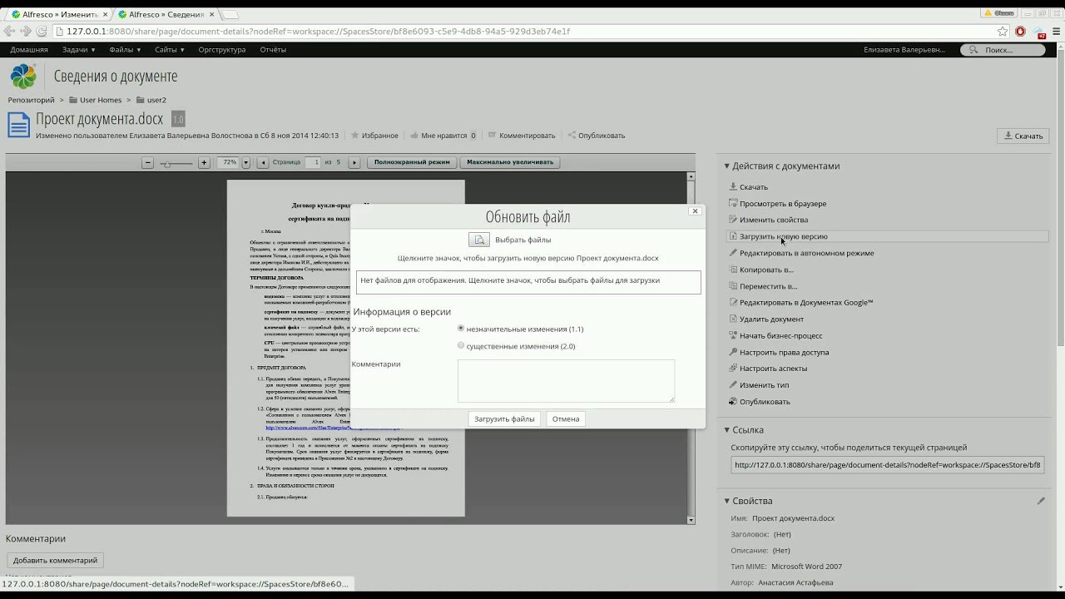The height and width of the screenshot is (599, 1065).
Task: Click the Изменить тип action
Action: coord(764,385)
